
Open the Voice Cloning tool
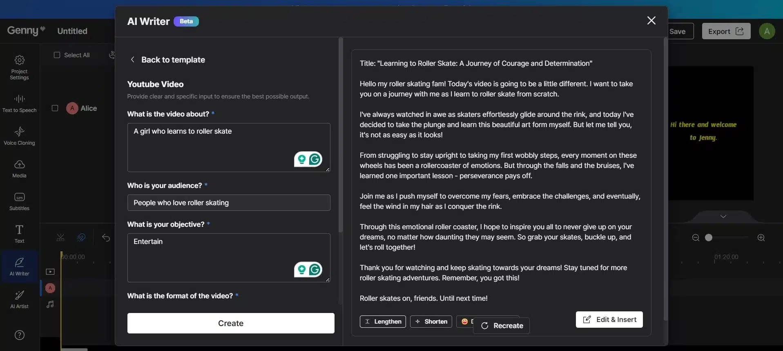click(19, 136)
